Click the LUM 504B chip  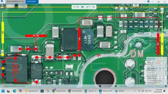pyautogui.click(x=87, y=39)
